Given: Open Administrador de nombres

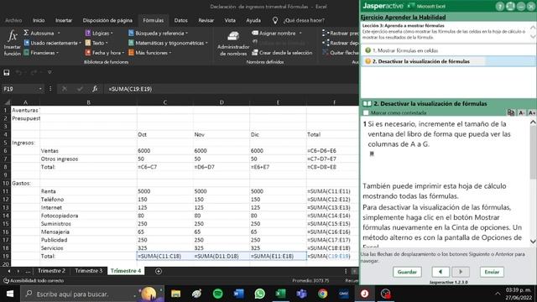Looking at the screenshot, I should 233,43.
